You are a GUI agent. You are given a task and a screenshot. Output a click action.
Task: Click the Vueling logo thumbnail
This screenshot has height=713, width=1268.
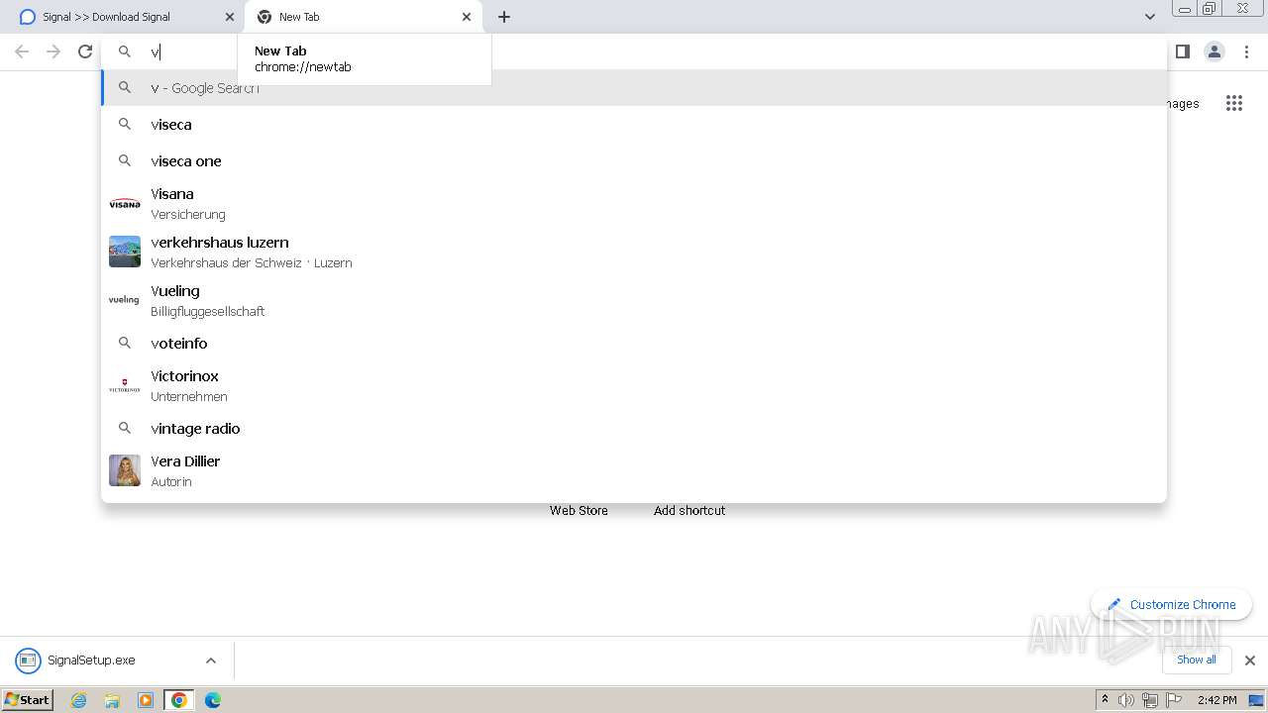click(125, 300)
